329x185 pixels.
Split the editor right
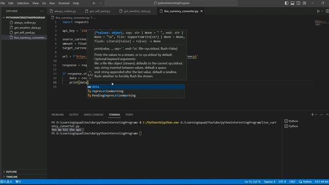327,11
